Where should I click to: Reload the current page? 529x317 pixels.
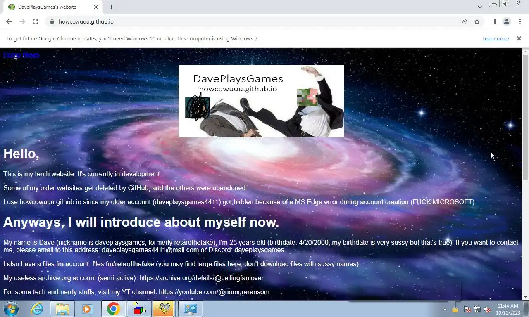tap(36, 21)
